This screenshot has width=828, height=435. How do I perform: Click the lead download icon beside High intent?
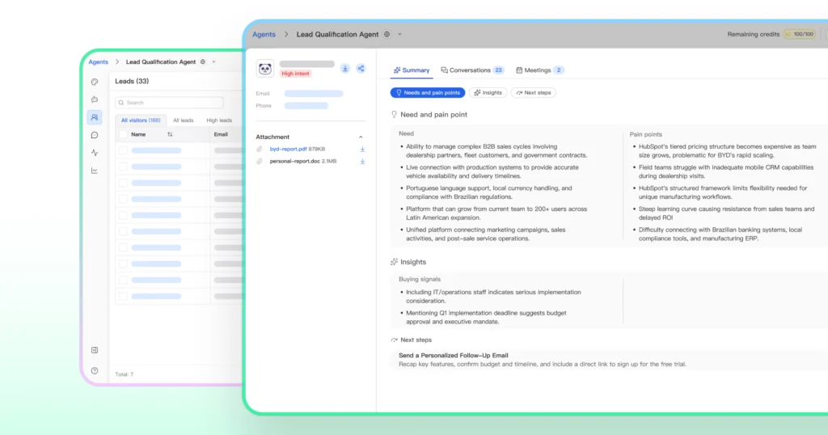point(345,69)
